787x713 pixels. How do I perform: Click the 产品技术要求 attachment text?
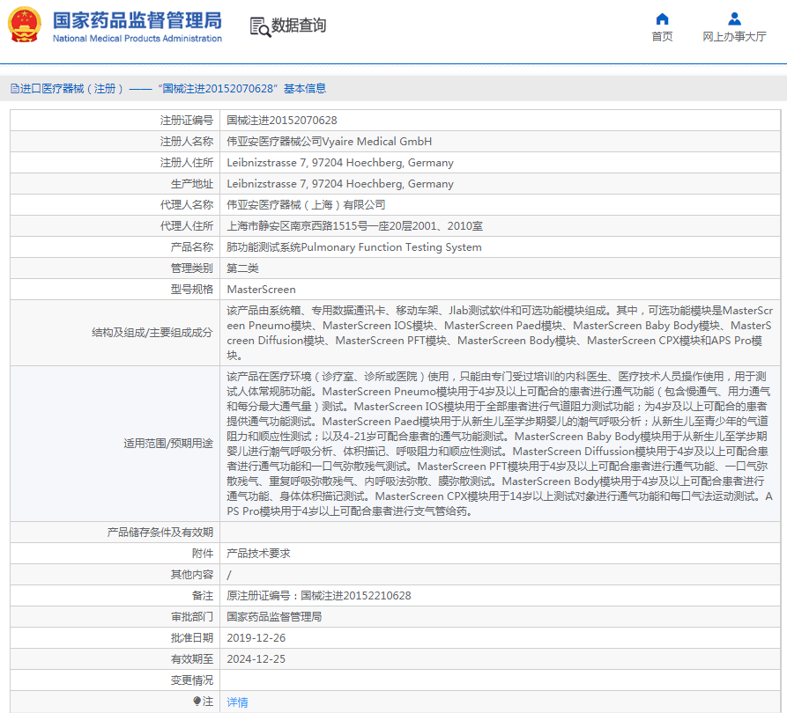coord(258,554)
